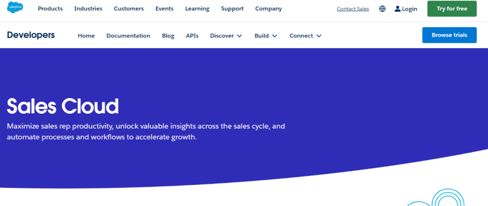Click the 'Maximize sales rep productivity' description
This screenshot has height=206, width=488.
[146, 132]
